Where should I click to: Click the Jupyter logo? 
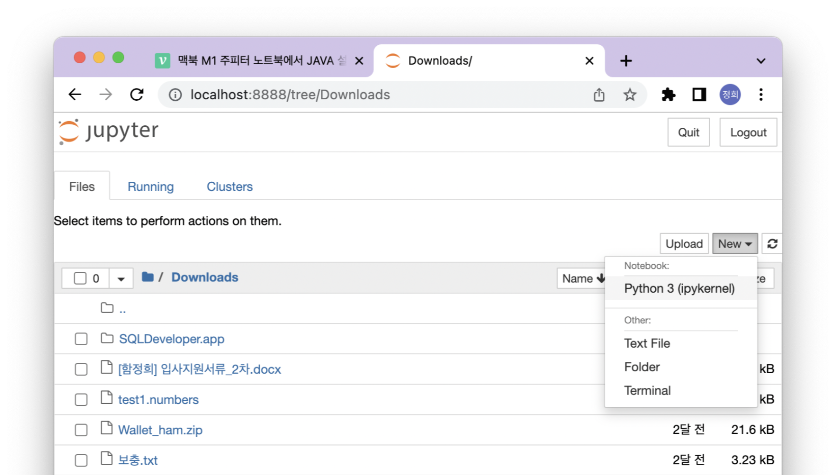coord(108,131)
